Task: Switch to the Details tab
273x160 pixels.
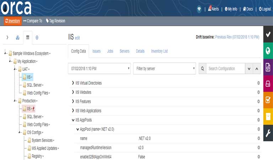Action: pyautogui.click(x=140, y=51)
